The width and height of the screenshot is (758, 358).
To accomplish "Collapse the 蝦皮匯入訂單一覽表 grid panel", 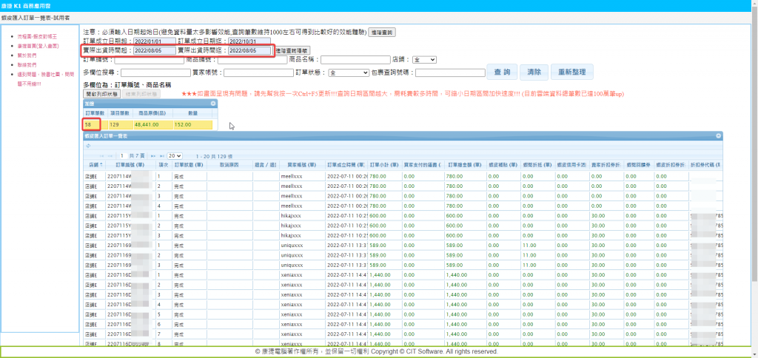I will click(x=717, y=136).
